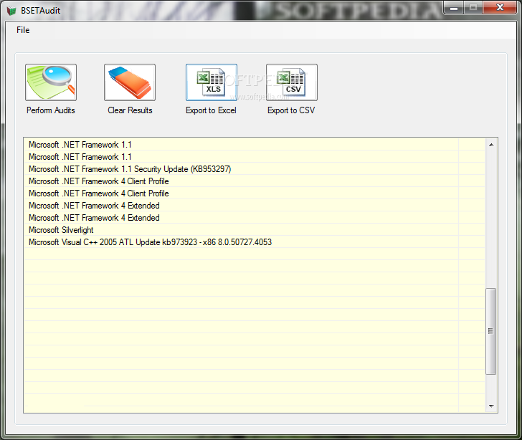This screenshot has height=440, width=522.
Task: Select the second Microsoft .NET Framework 1.1 row
Action: pyautogui.click(x=255, y=157)
